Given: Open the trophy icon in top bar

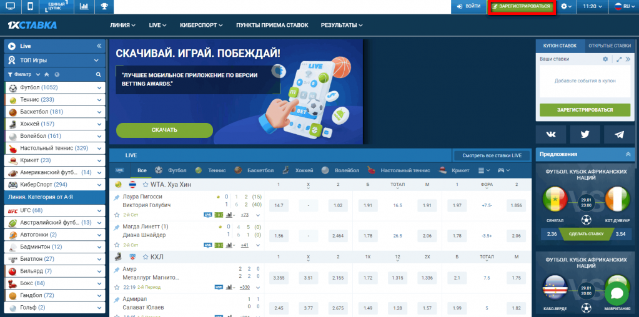Looking at the screenshot, I should click(104, 6).
